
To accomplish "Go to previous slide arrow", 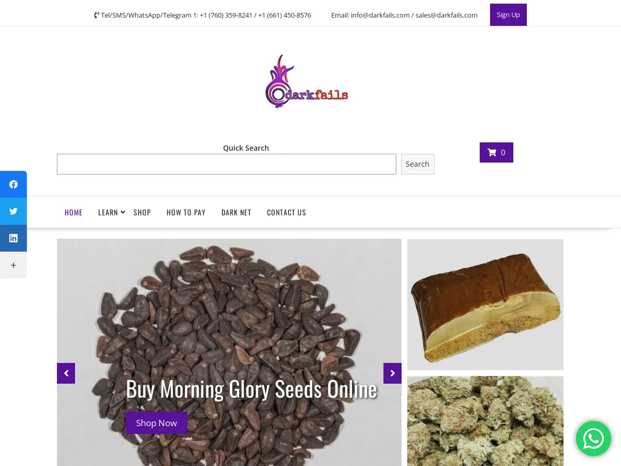I will click(x=66, y=373).
